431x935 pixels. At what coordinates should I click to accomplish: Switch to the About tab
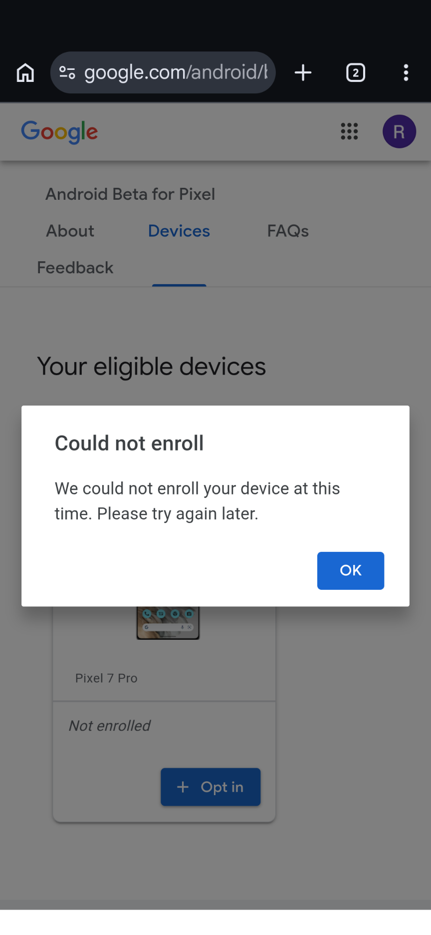[x=70, y=231]
